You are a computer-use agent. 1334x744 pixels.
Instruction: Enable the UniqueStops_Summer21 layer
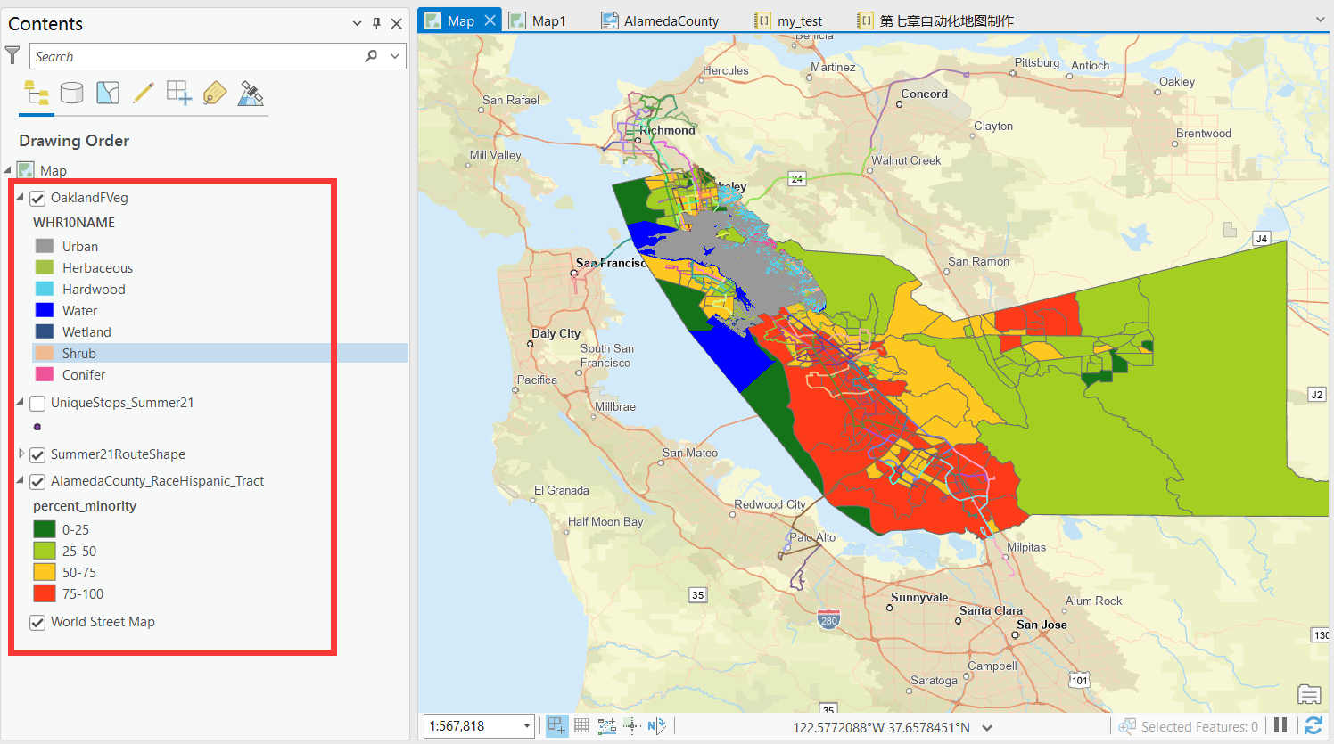click(x=37, y=404)
